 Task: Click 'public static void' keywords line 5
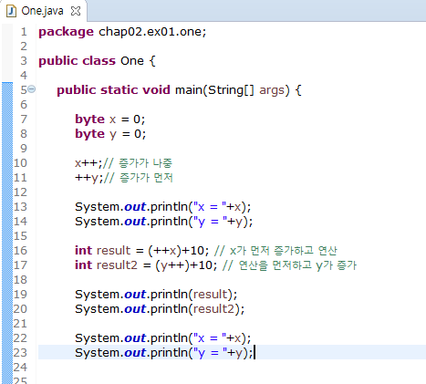(113, 90)
